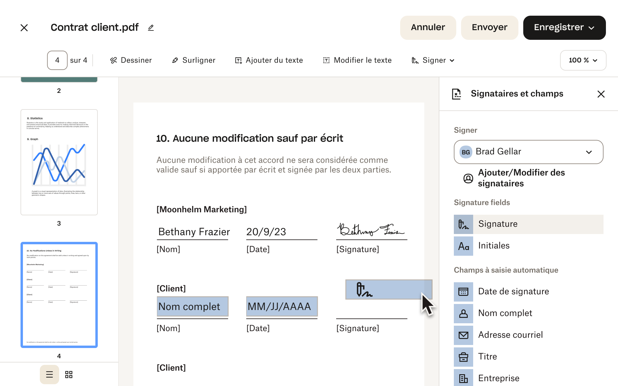Click the BG avatar badge
This screenshot has width=618, height=386.
pyautogui.click(x=466, y=152)
